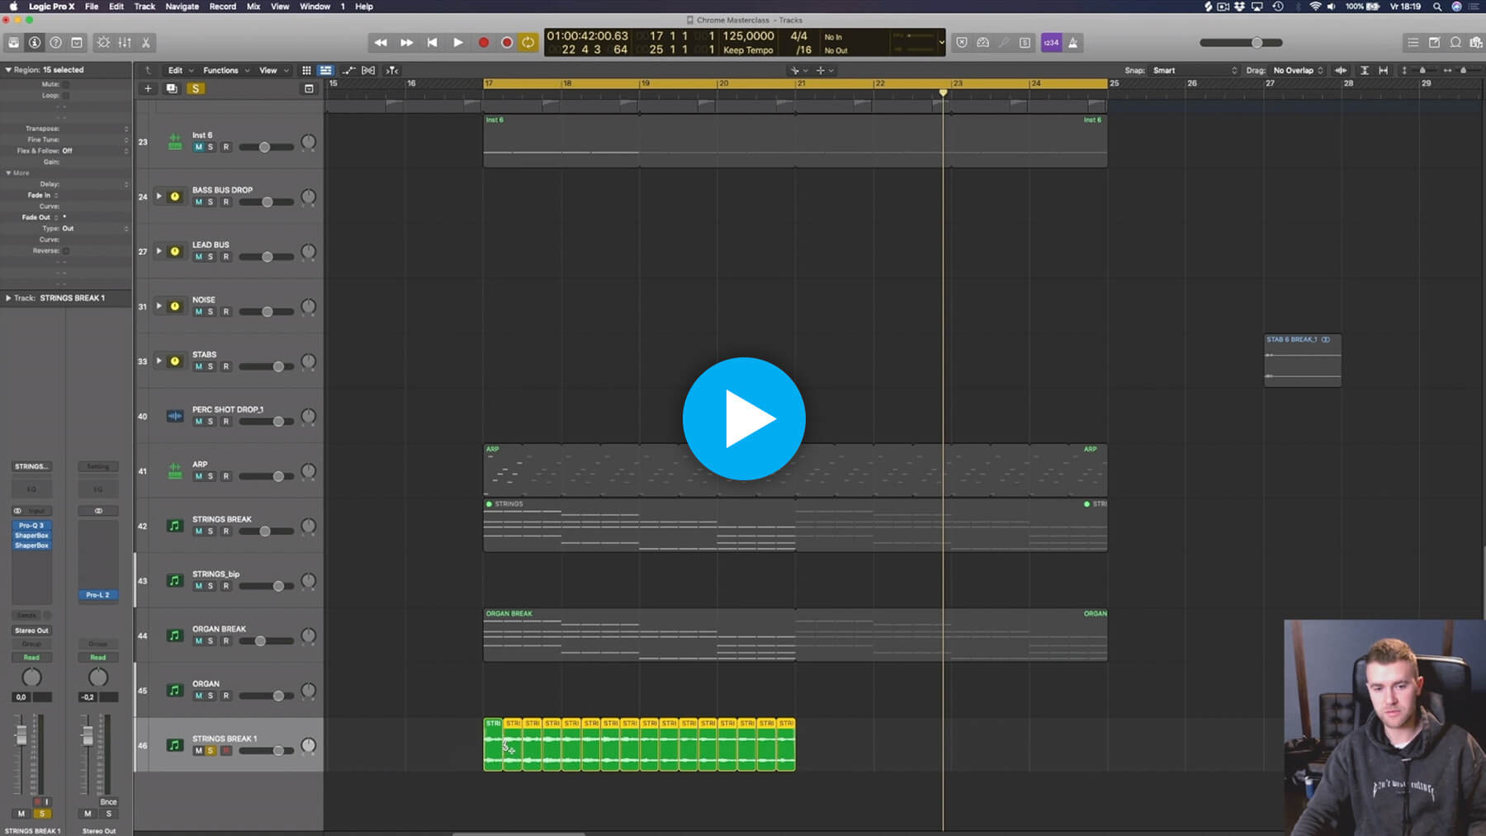
Task: Click the solid red Record button
Action: [484, 42]
